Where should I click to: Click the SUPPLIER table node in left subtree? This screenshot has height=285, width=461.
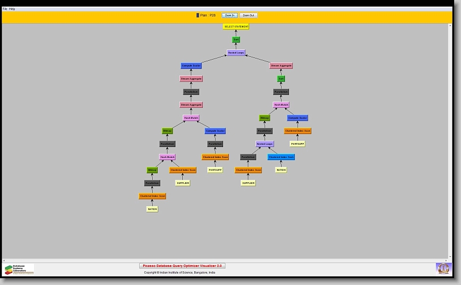click(182, 183)
